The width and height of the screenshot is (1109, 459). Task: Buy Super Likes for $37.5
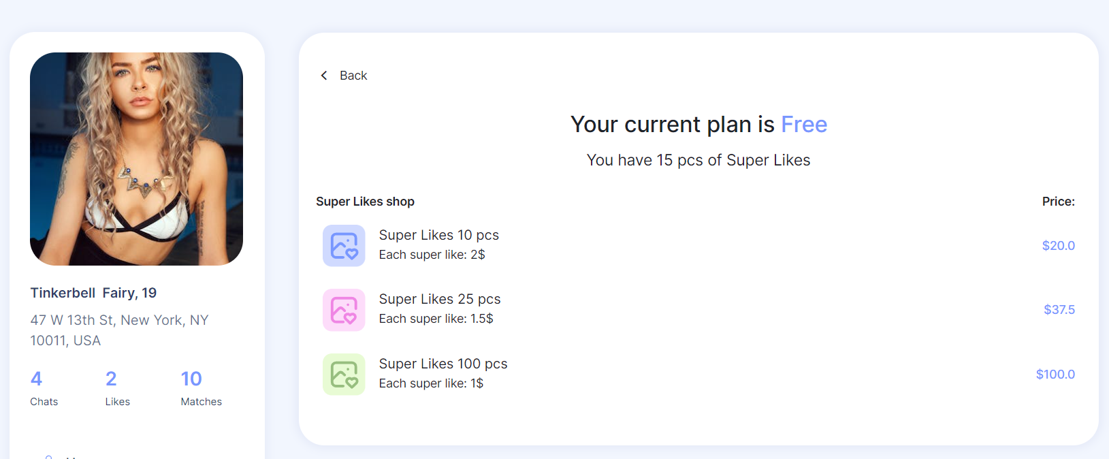tap(1059, 309)
